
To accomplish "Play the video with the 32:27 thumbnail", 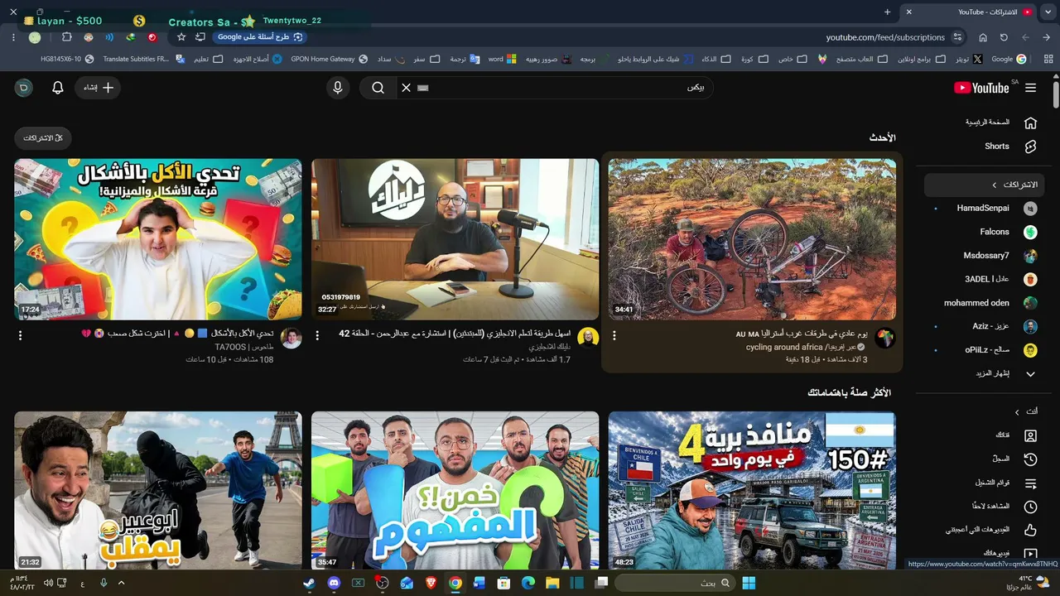I will tap(455, 239).
